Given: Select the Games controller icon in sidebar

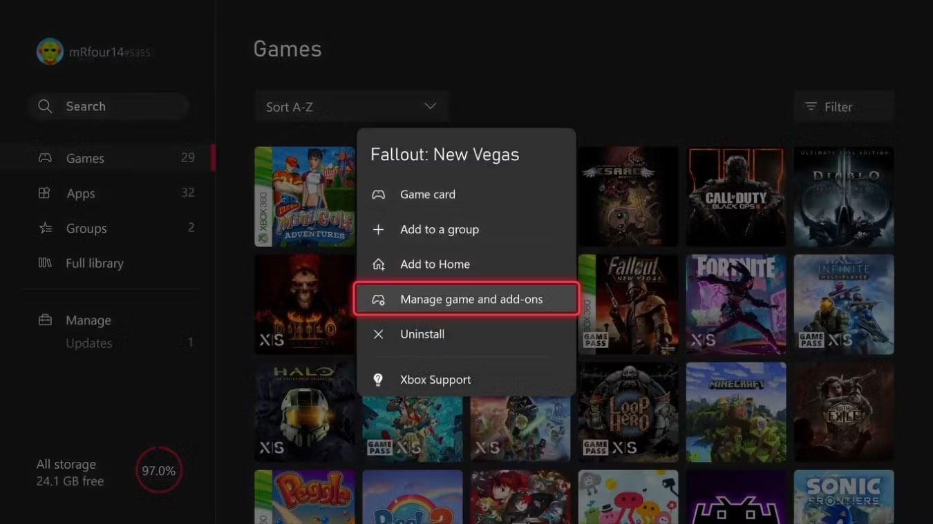Looking at the screenshot, I should tap(45, 158).
